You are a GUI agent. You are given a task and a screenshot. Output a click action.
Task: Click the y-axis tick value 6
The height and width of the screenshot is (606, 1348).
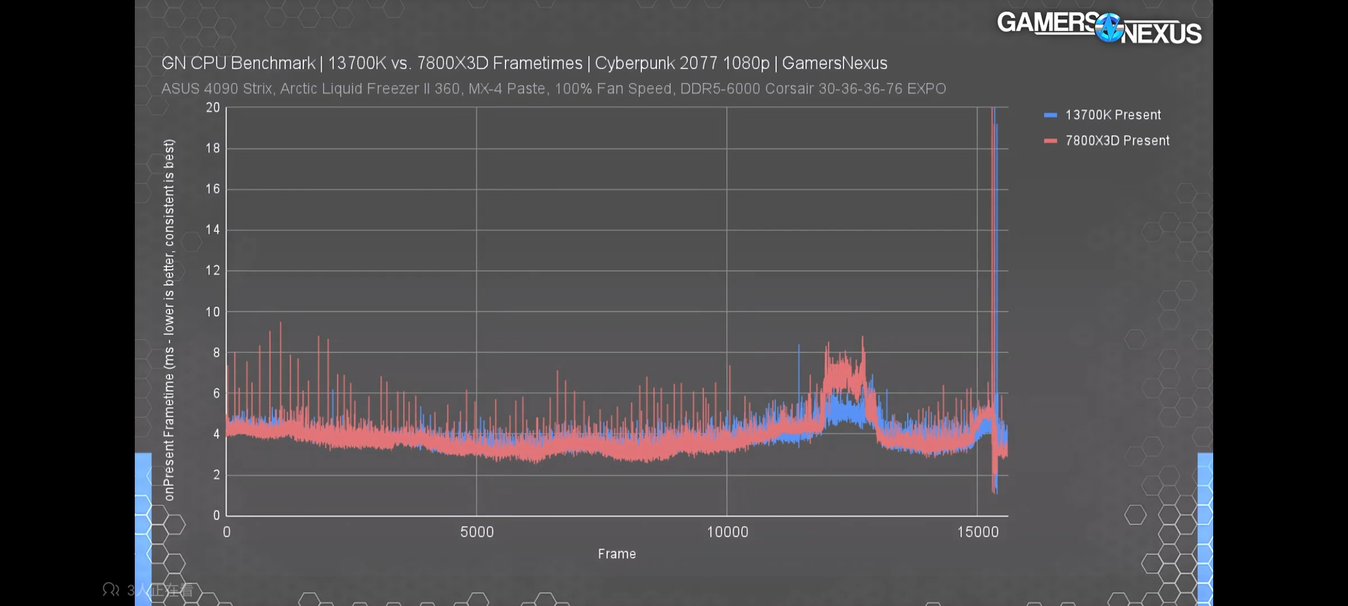(x=216, y=393)
